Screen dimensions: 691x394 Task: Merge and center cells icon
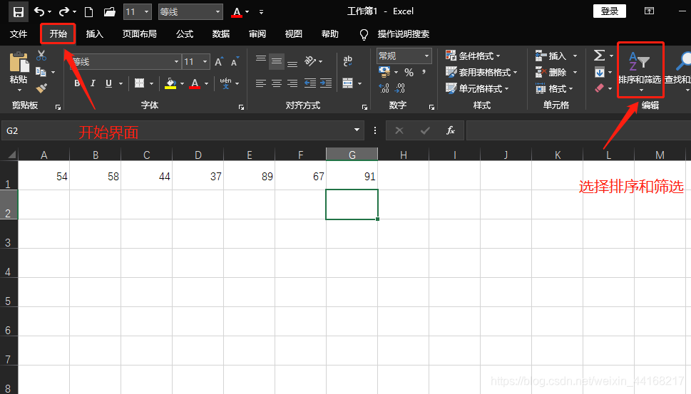[348, 83]
